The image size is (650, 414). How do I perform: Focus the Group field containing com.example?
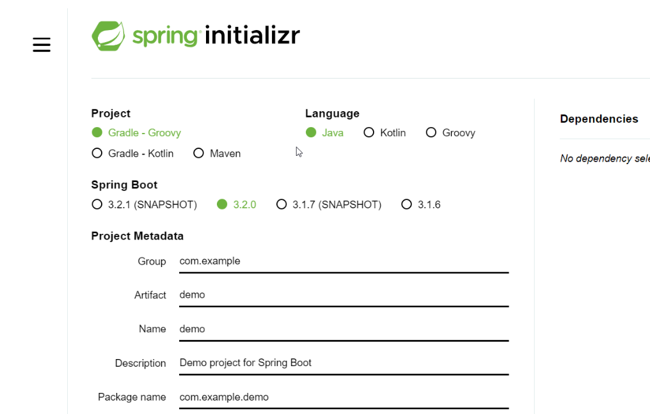(x=344, y=261)
